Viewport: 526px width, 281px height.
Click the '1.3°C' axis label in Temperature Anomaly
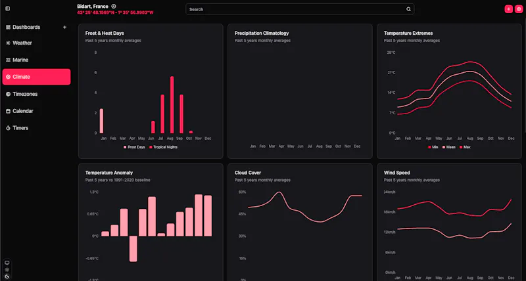click(94, 192)
